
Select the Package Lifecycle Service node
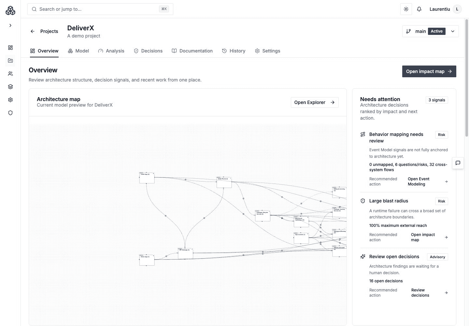point(263,216)
